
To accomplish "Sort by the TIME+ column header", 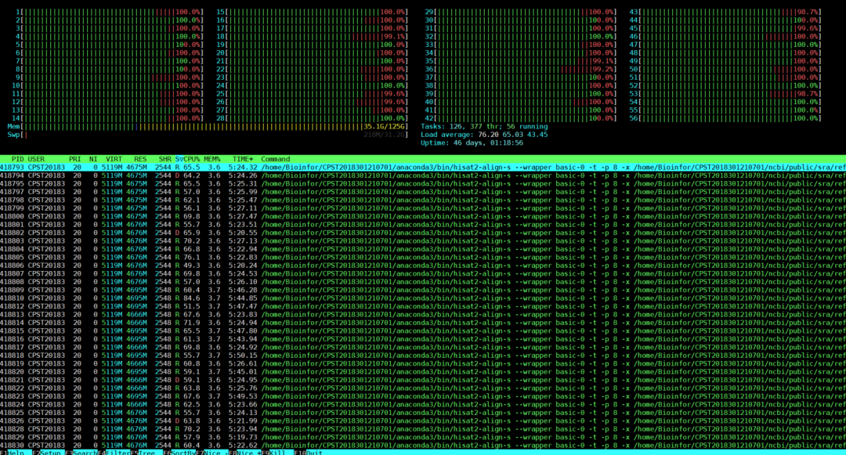I will [x=243, y=159].
